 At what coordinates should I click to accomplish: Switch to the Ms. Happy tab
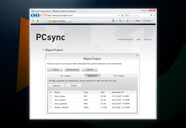point(119,76)
